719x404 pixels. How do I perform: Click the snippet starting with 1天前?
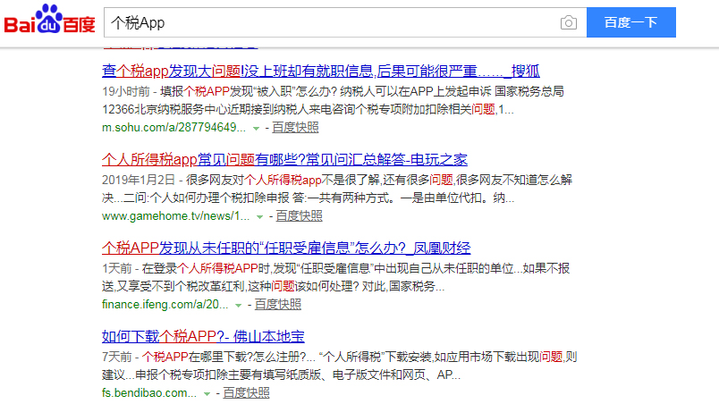[x=335, y=277]
